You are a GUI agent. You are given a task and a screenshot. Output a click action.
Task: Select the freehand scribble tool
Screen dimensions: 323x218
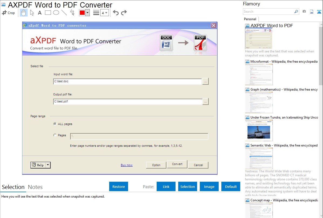tap(72, 13)
